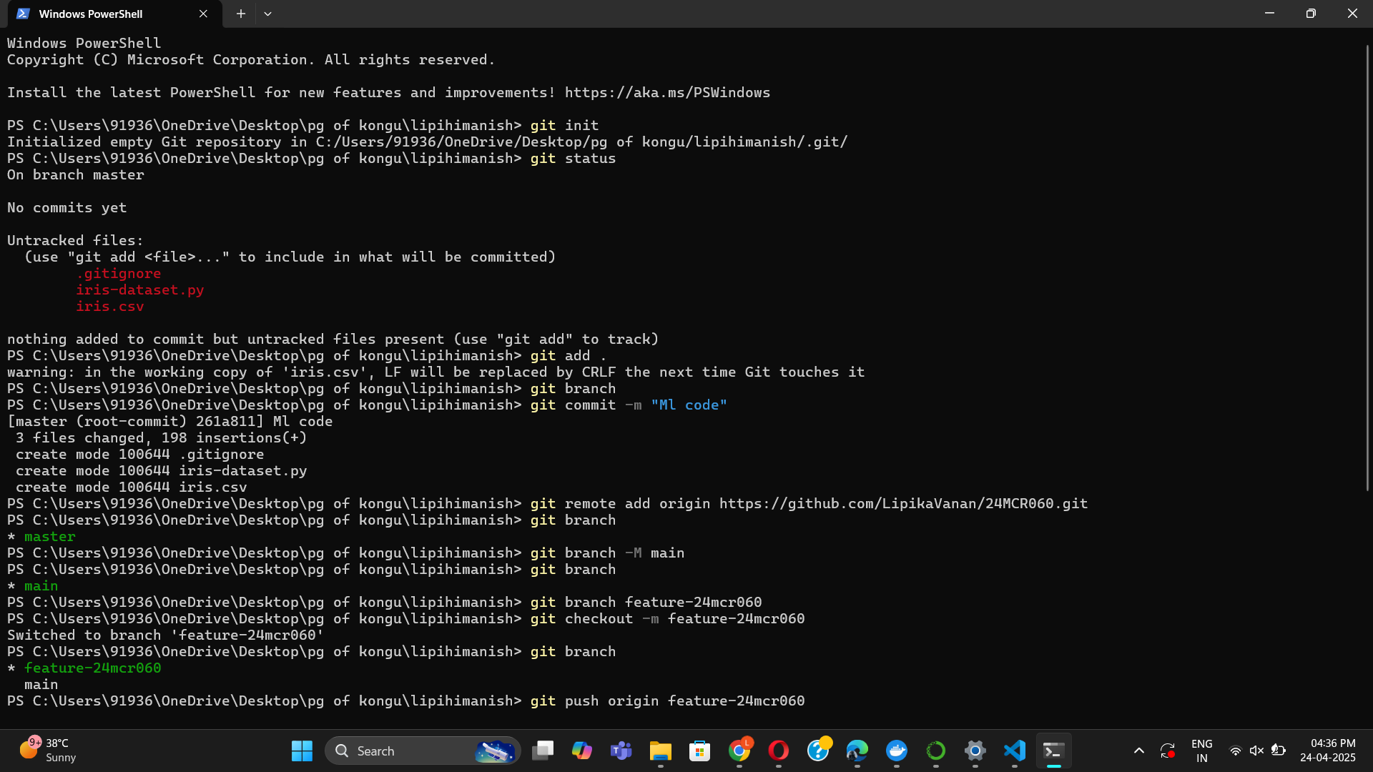
Task: Show hidden system tray icons
Action: coord(1139,751)
